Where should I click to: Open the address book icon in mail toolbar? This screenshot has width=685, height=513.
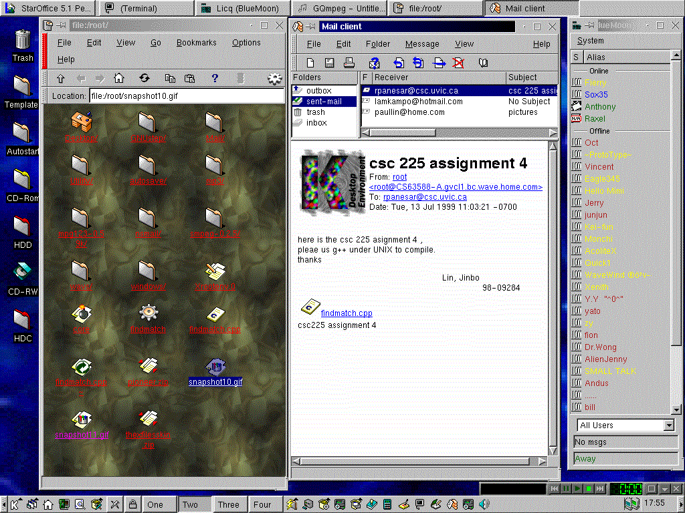coord(483,63)
